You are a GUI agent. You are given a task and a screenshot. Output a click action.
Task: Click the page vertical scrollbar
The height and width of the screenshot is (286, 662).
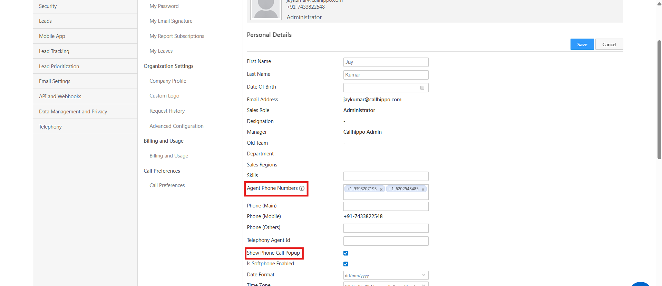click(x=659, y=100)
